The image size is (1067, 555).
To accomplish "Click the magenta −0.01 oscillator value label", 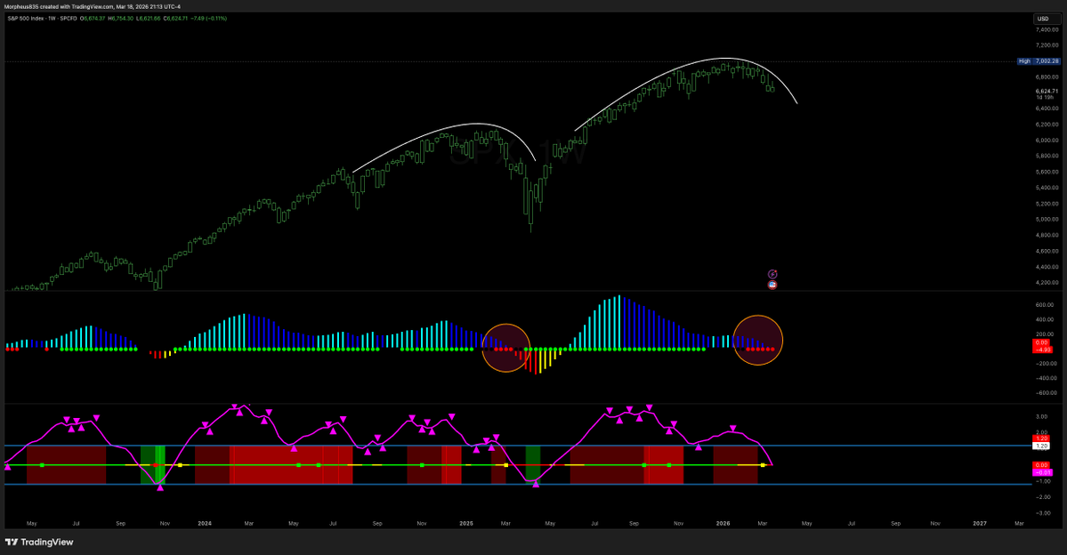I will 1042,472.
